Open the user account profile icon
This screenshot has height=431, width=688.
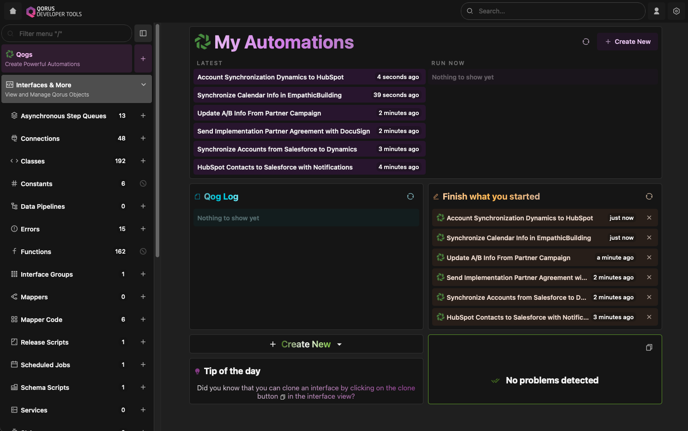click(656, 11)
